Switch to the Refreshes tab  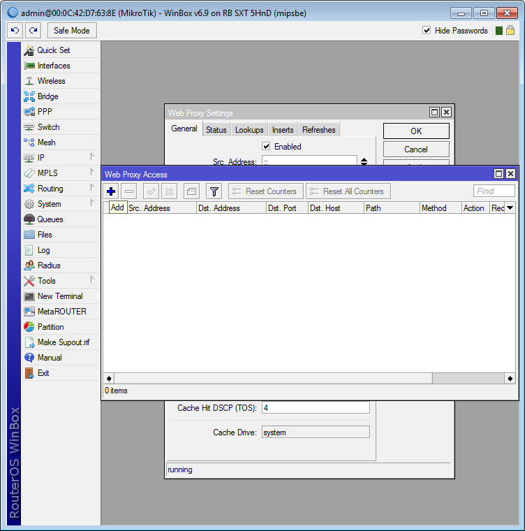319,130
